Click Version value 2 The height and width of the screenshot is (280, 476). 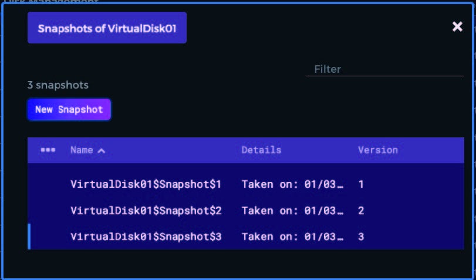(x=361, y=211)
